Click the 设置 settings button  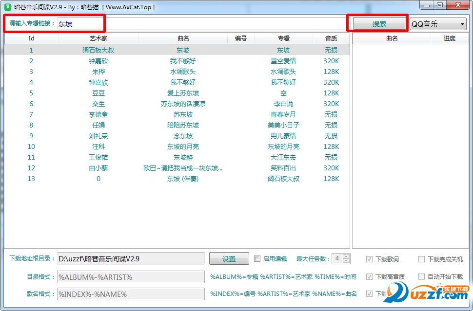click(229, 259)
